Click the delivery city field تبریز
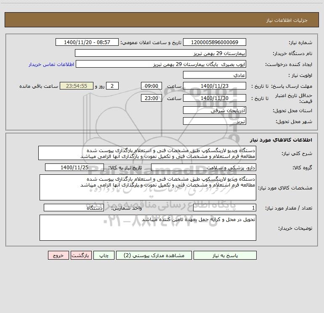This screenshot has height=313, width=324. click(215, 121)
